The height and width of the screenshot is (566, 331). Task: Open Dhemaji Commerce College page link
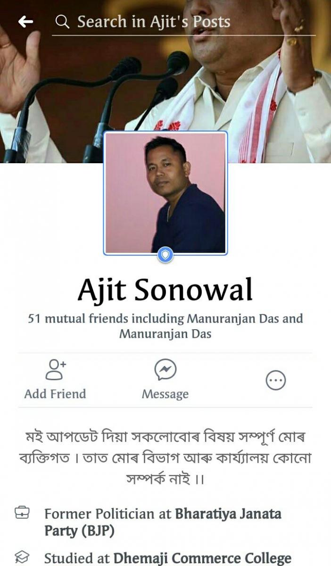tap(202, 558)
